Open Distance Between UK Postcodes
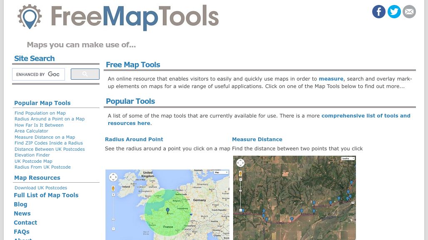This screenshot has width=428, height=240. point(50,149)
